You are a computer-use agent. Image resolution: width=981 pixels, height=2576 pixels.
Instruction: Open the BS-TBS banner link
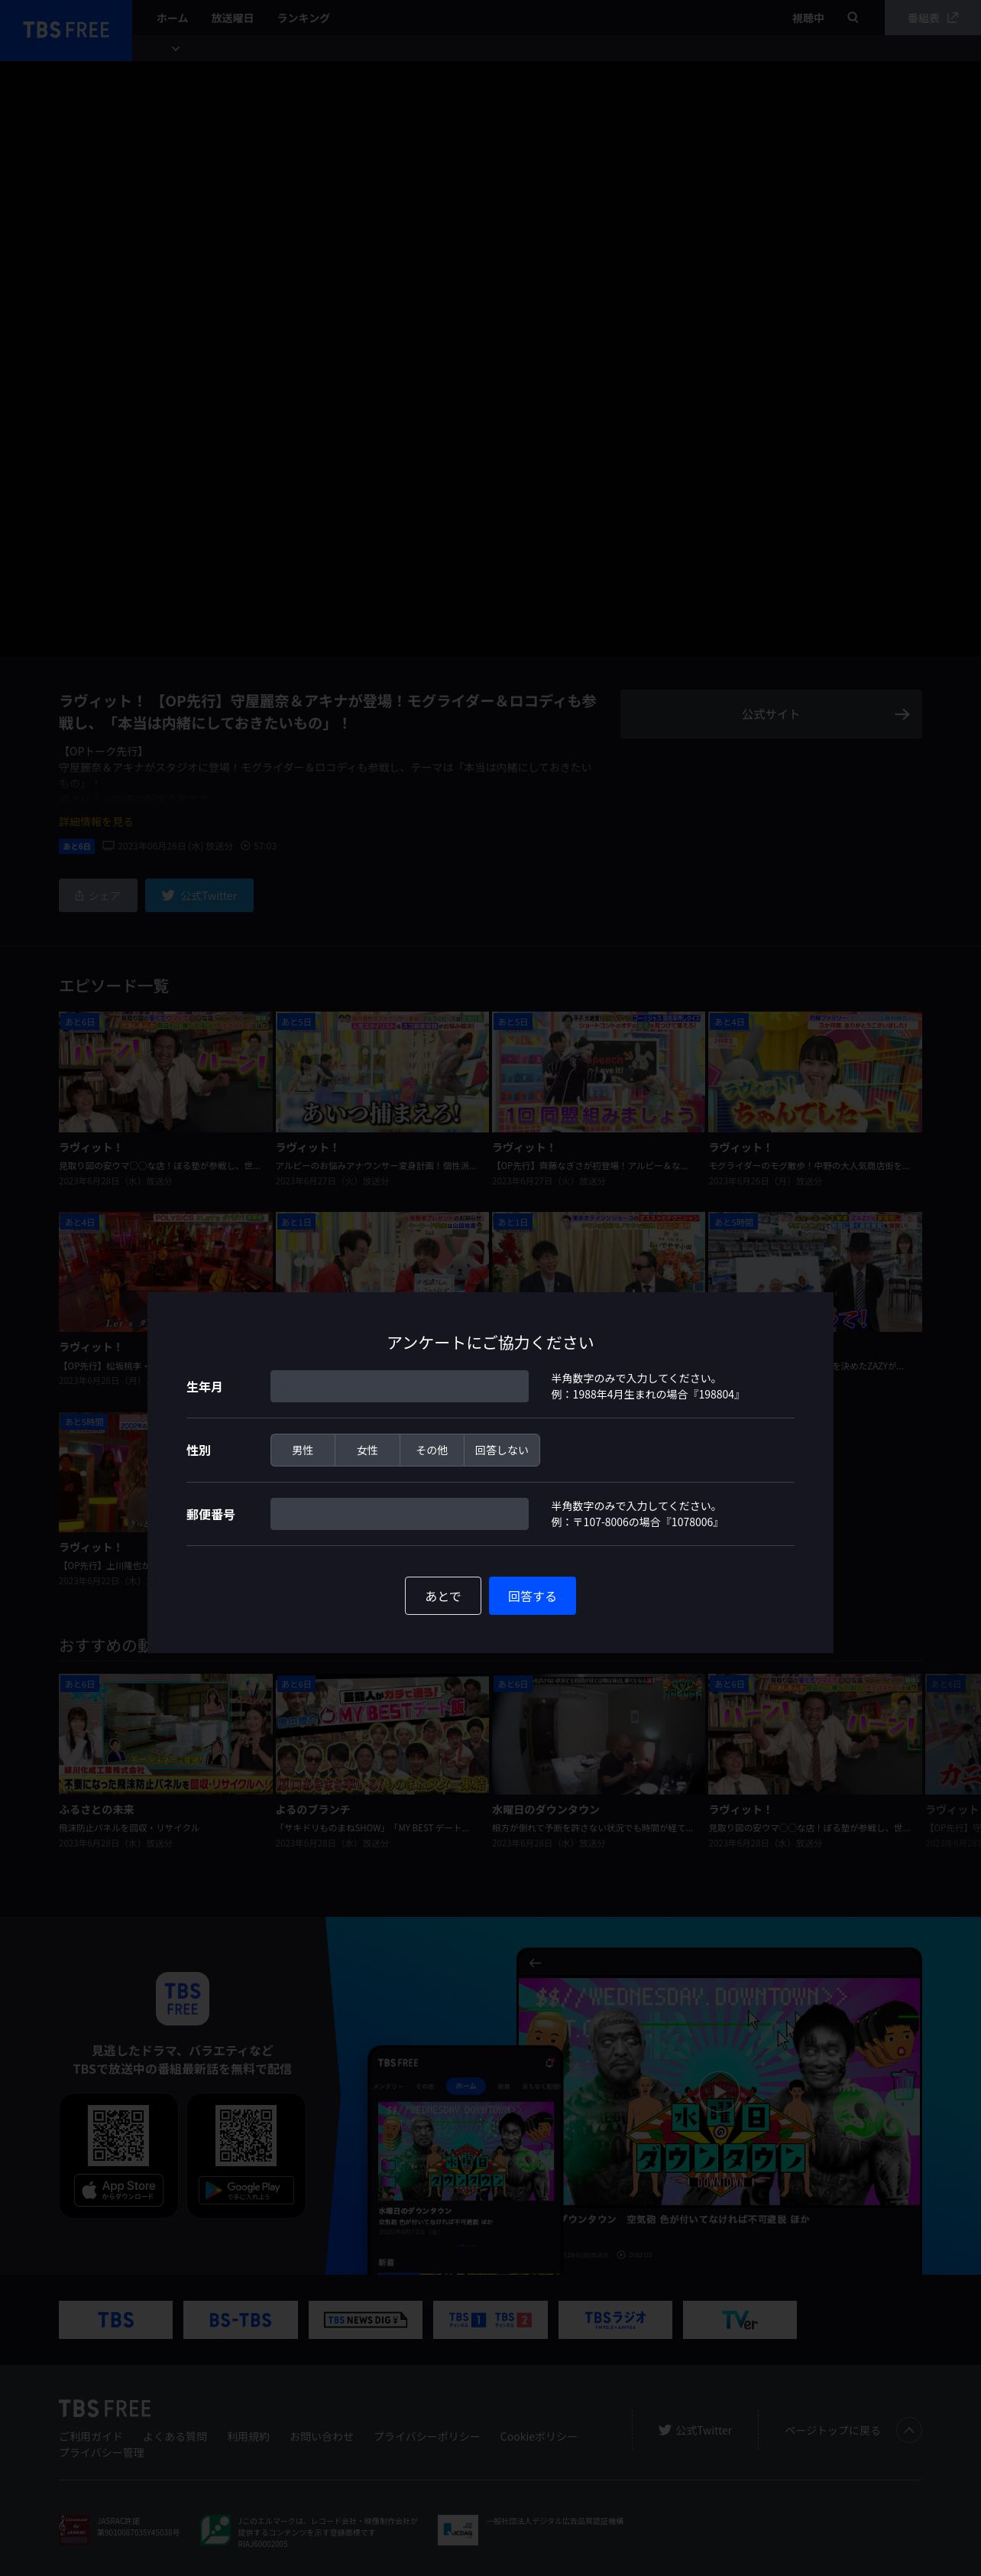(241, 2320)
